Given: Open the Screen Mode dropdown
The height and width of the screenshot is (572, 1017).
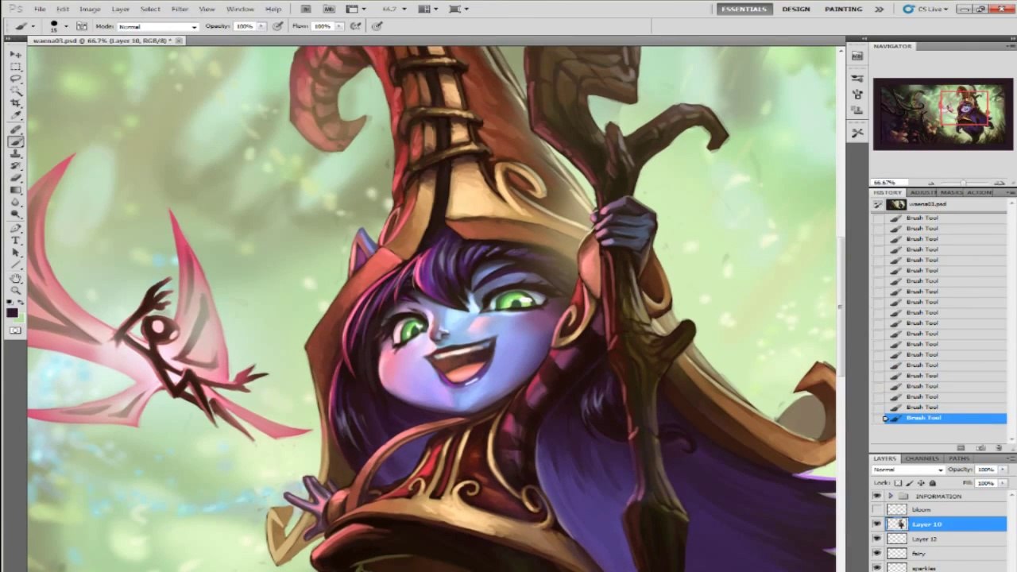Looking at the screenshot, I should point(458,9).
